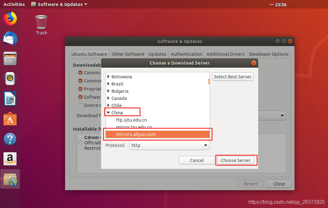The height and width of the screenshot is (208, 328).
Task: Click the Select Best Server button
Action: (233, 77)
